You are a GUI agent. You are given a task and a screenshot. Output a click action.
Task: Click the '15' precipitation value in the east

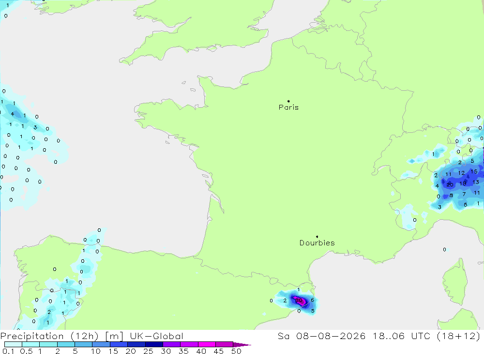pos(474,171)
